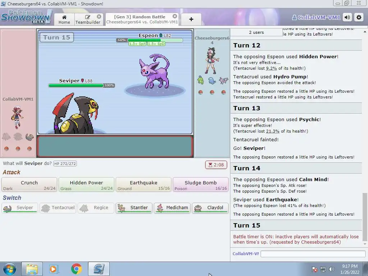Click the 1.5x SpA boost badge
The height and width of the screenshot is (276, 368).
[x=138, y=44]
